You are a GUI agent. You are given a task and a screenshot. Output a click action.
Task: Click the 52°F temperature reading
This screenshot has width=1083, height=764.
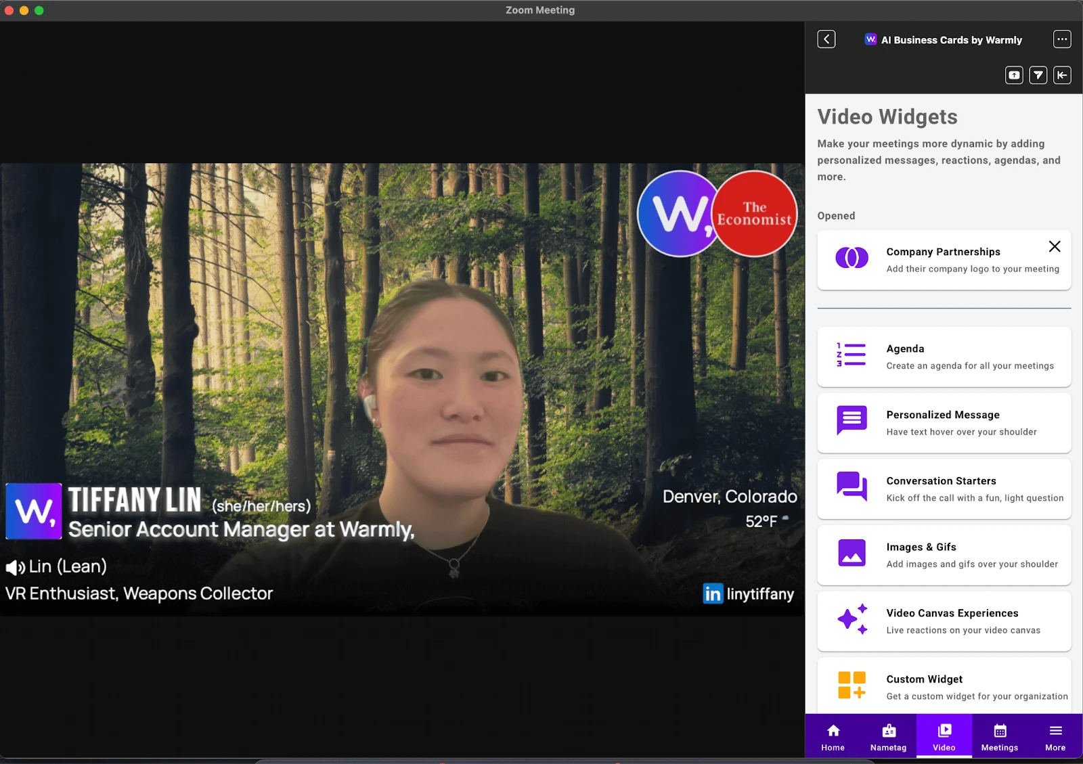click(761, 521)
